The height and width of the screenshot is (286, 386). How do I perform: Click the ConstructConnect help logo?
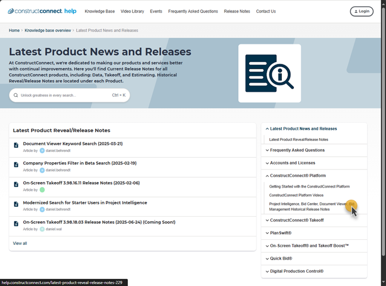42,11
